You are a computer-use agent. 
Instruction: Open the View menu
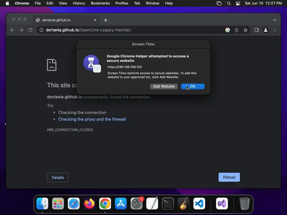[x=63, y=3]
